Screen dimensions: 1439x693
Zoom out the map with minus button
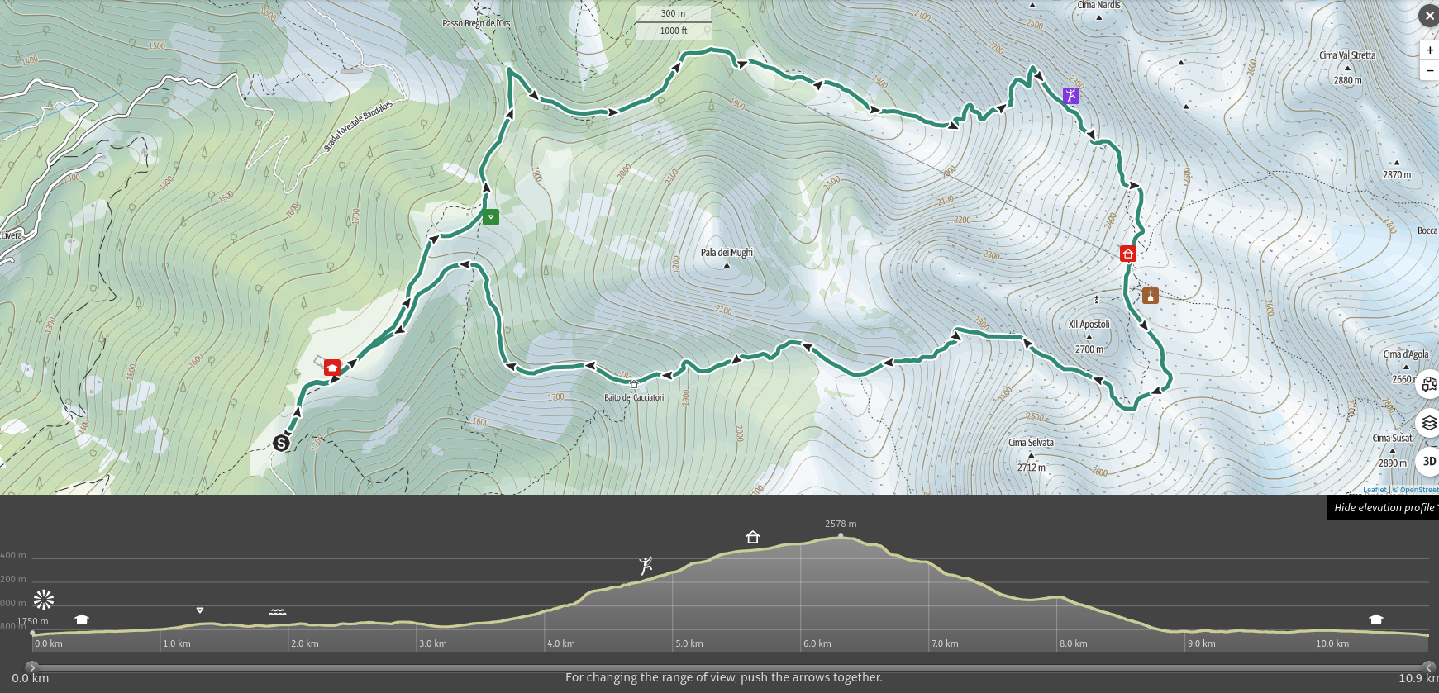click(1430, 70)
